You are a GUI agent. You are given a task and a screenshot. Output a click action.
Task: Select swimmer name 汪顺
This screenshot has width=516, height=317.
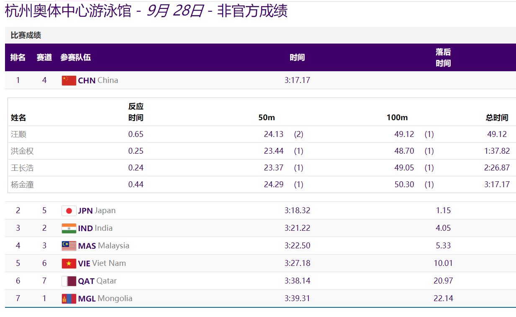pyautogui.click(x=18, y=134)
